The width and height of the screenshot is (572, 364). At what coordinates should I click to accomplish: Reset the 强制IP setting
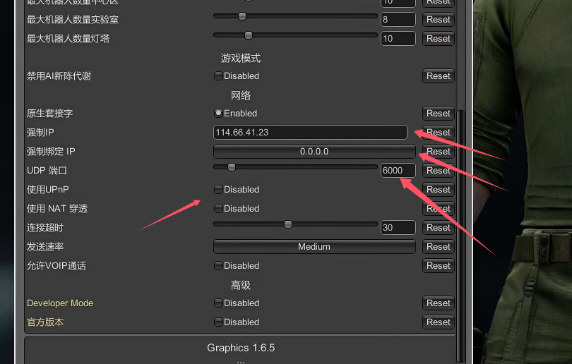click(x=438, y=132)
